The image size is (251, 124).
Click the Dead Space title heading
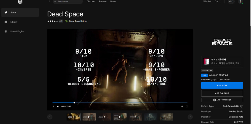click(x=65, y=14)
